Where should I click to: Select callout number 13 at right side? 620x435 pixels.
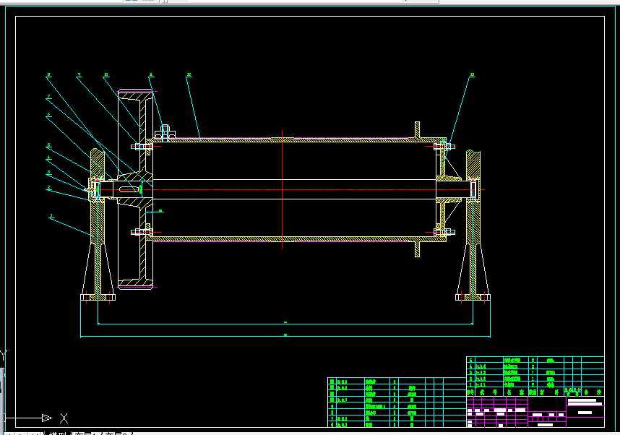click(x=472, y=74)
